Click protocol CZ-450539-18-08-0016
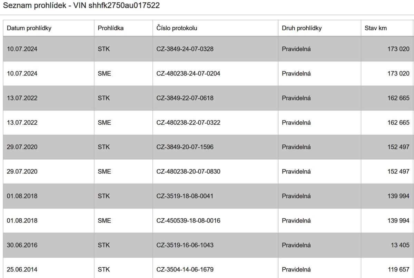Viewport: 414px width, 278px height. 188,220
